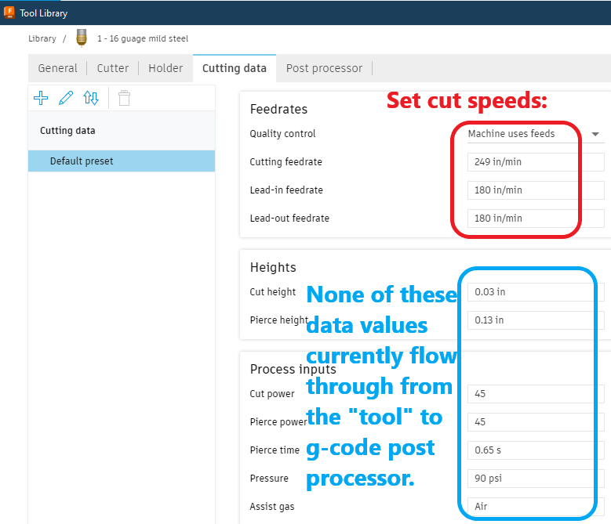Click the Cutting feedrate field

[x=535, y=162]
